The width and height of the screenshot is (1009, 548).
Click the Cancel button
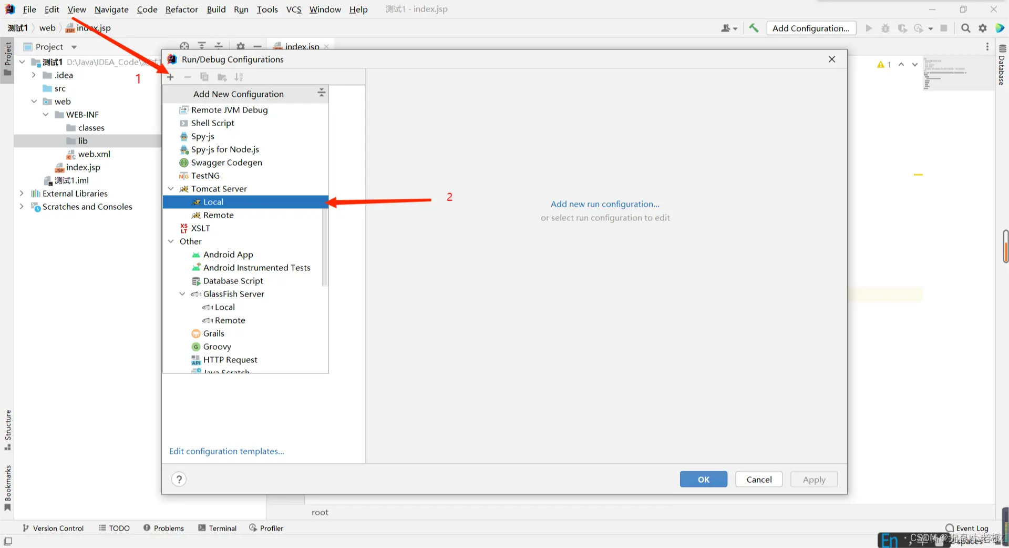click(x=759, y=479)
